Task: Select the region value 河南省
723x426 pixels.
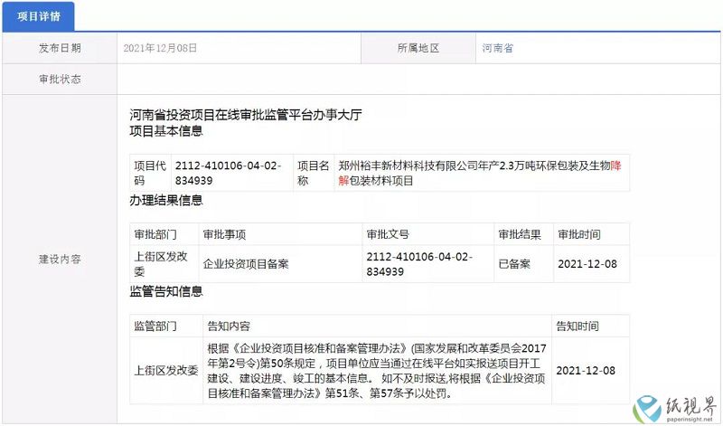Action: 498,48
